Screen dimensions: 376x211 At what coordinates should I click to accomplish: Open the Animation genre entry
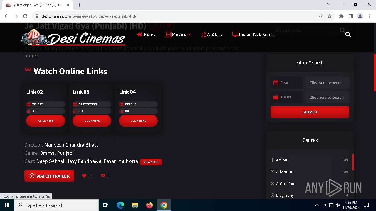[x=285, y=183]
